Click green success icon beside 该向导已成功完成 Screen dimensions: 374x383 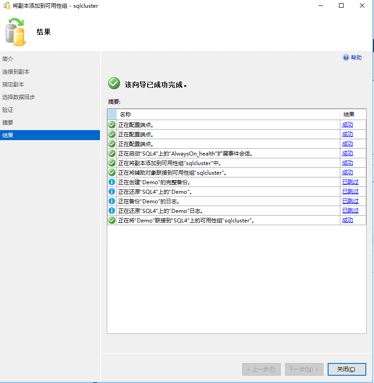(x=114, y=83)
